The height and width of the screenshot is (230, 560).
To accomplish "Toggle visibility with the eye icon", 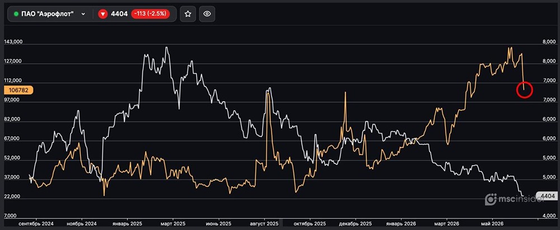I will point(207,14).
